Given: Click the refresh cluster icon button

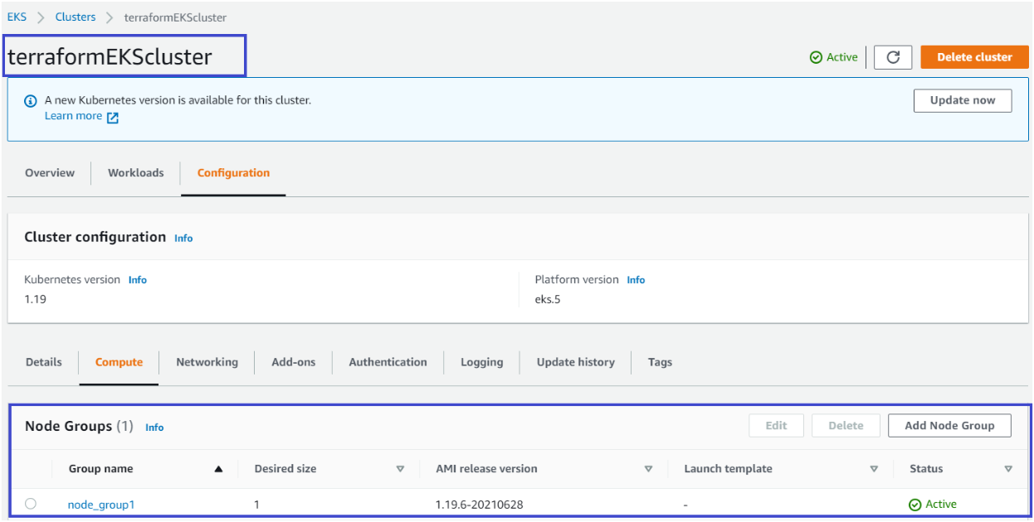Looking at the screenshot, I should tap(893, 57).
